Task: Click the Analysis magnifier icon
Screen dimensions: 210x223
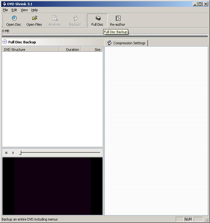Action: (x=55, y=18)
